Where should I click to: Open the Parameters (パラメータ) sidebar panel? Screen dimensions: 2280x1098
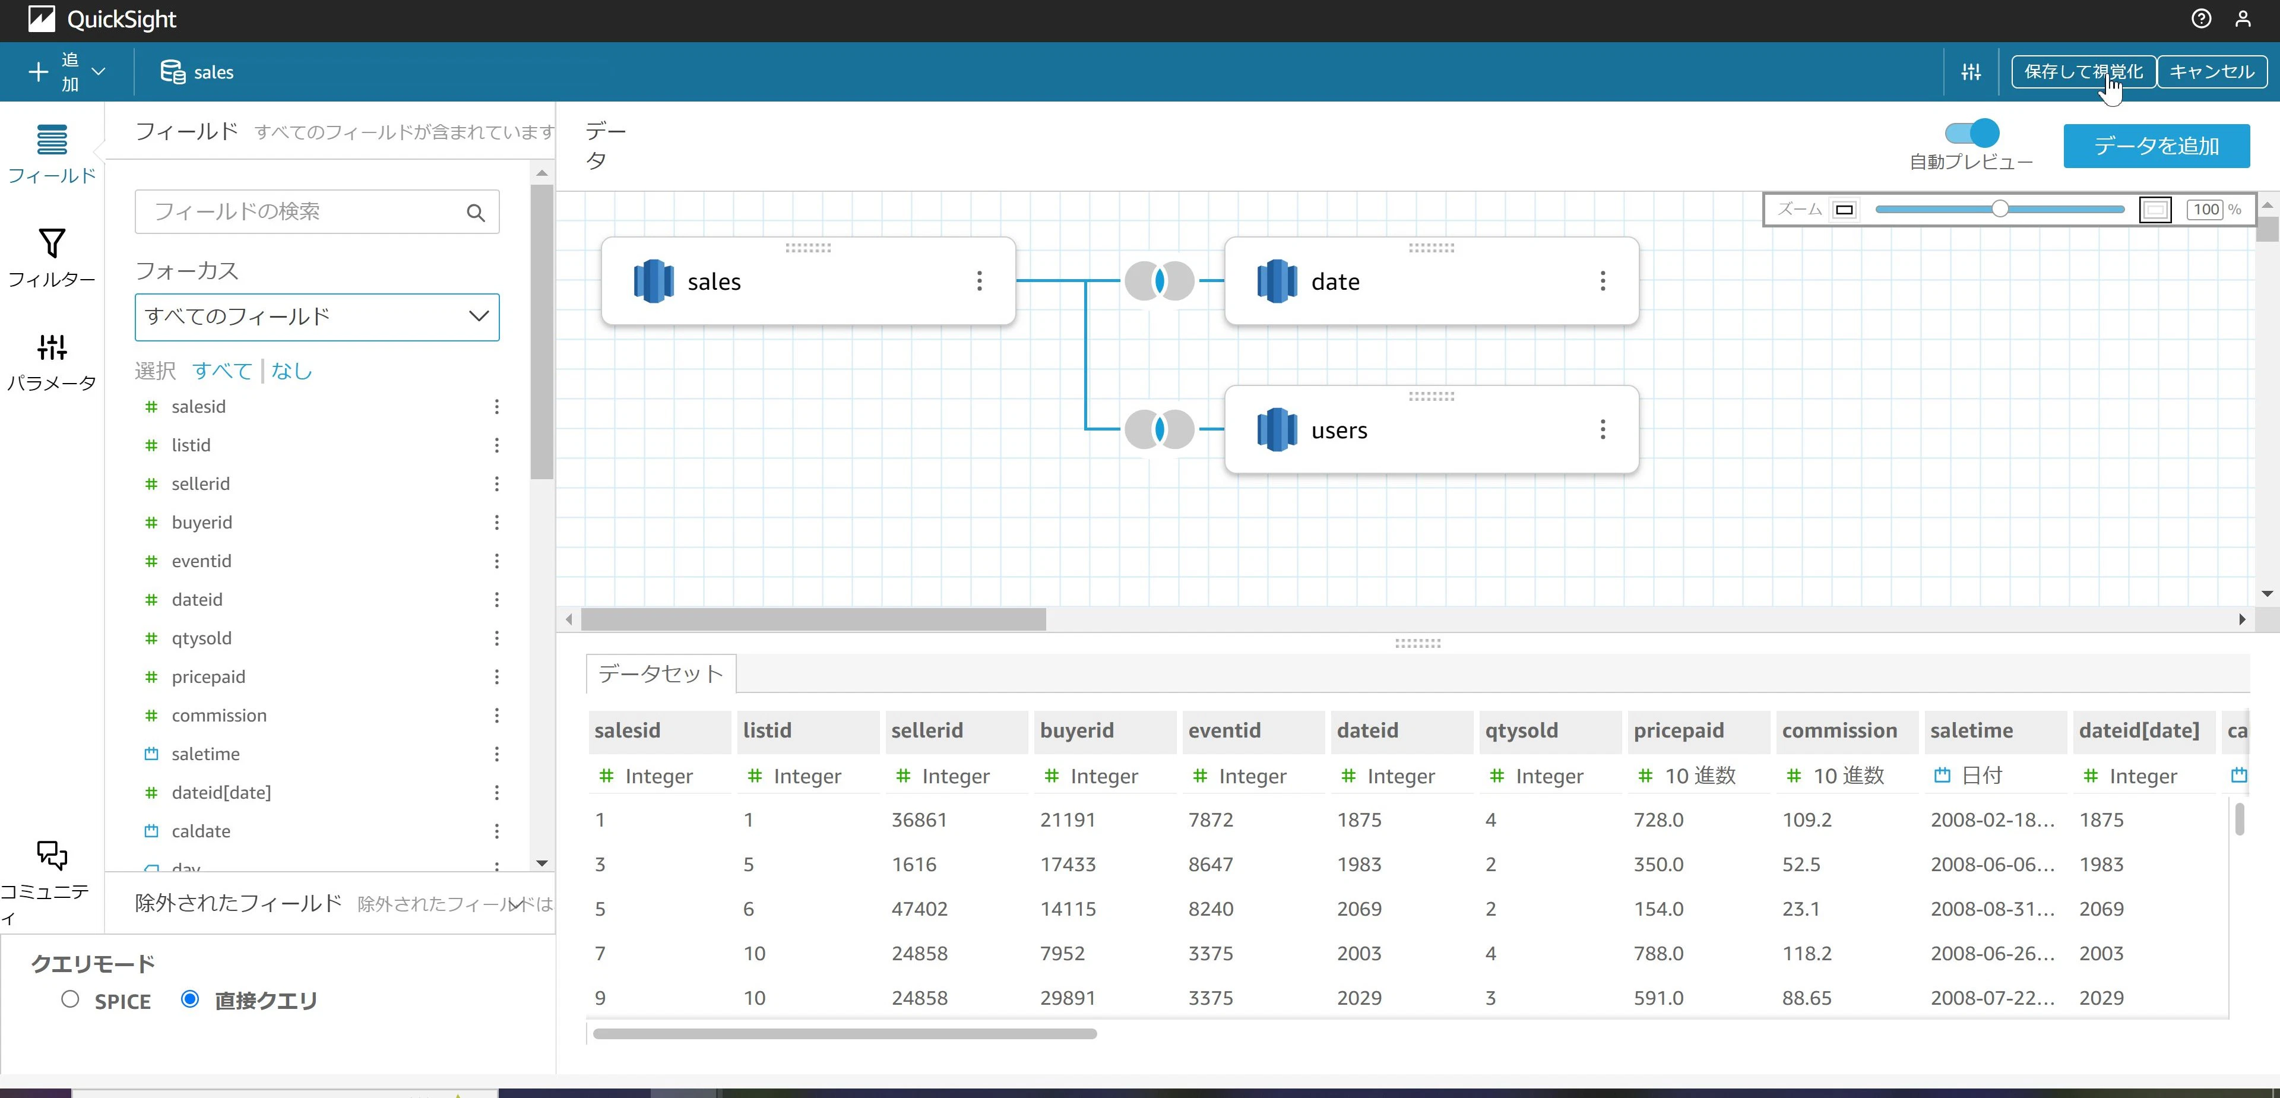pyautogui.click(x=51, y=361)
